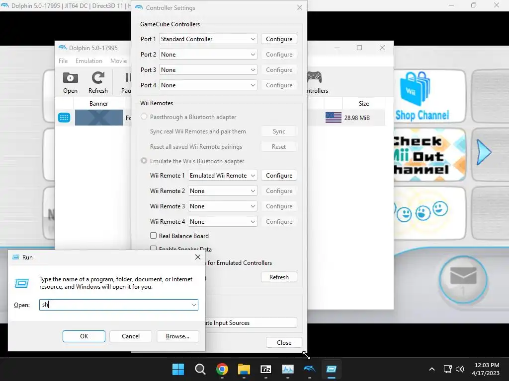509x381 pixels.
Task: Enable the Real Balance Board checkbox
Action: [x=153, y=236]
